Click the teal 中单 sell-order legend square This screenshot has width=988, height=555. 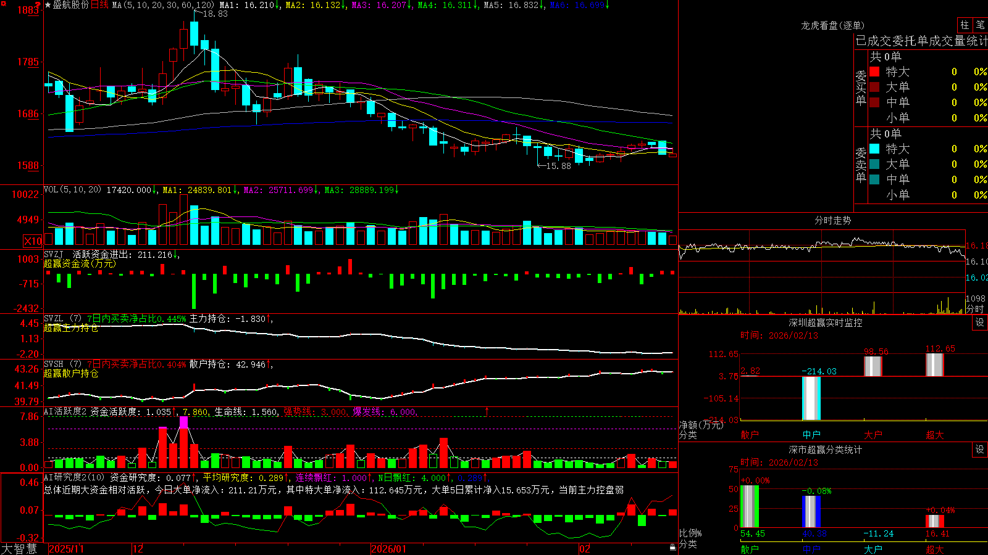[874, 179]
